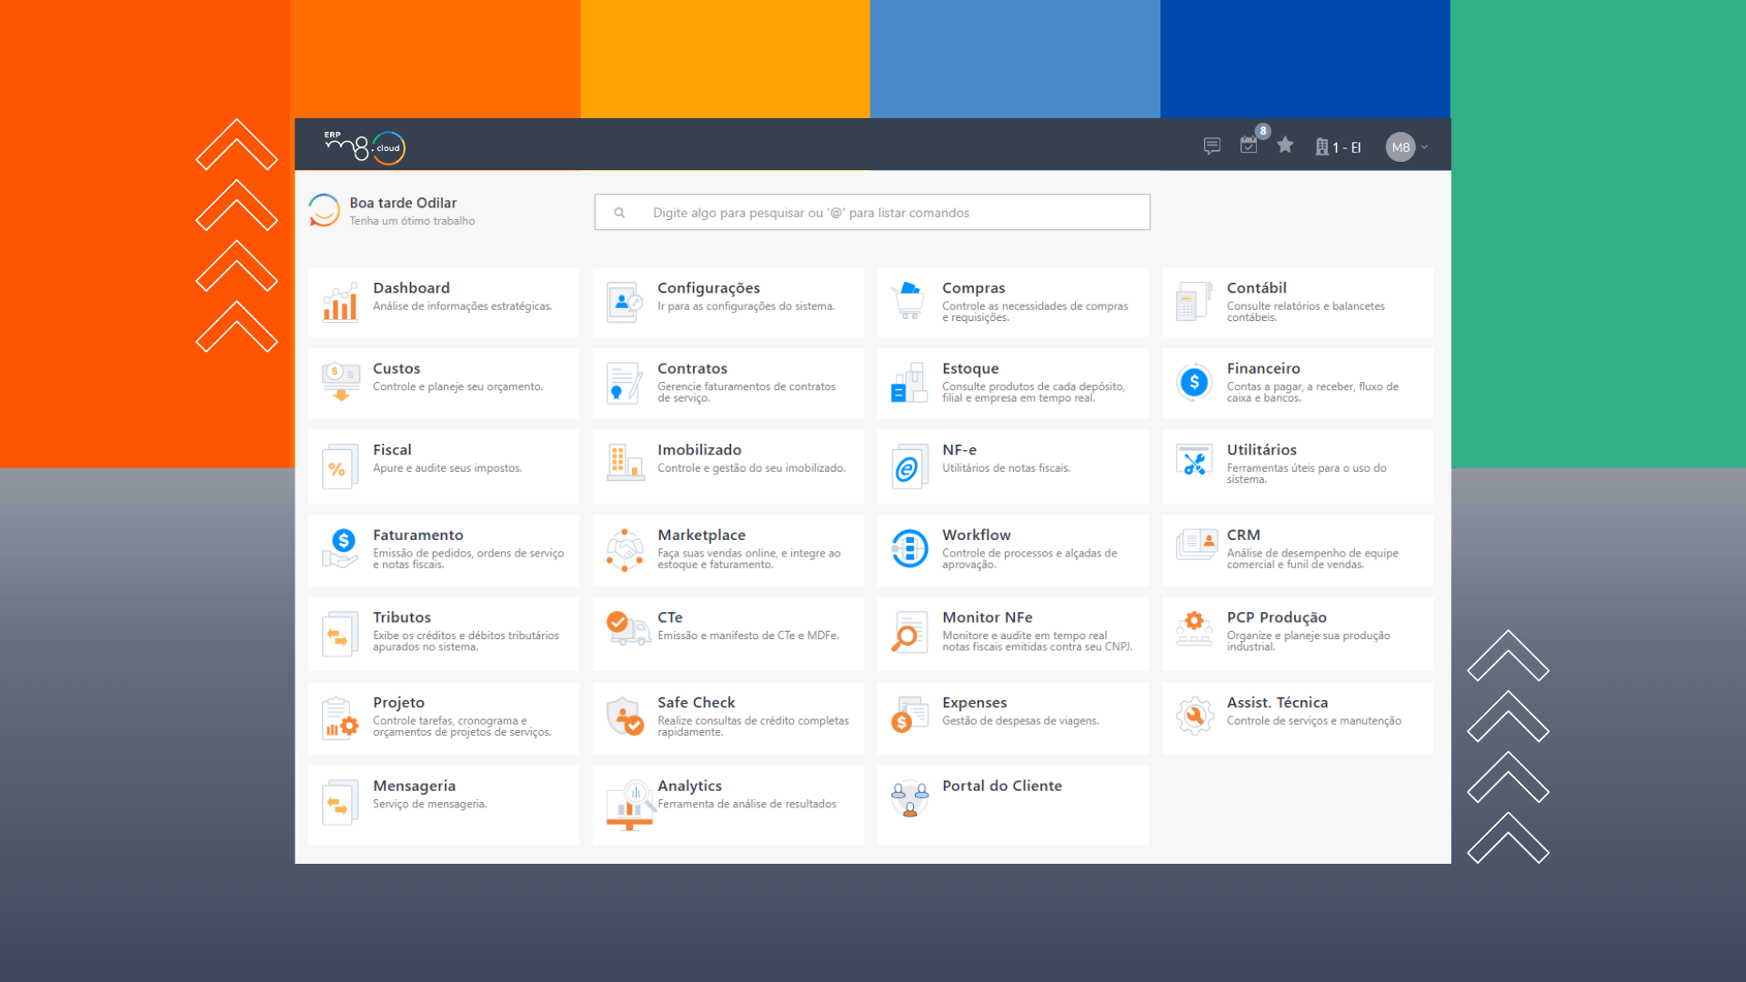Open the chat messages icon in header

click(x=1211, y=145)
